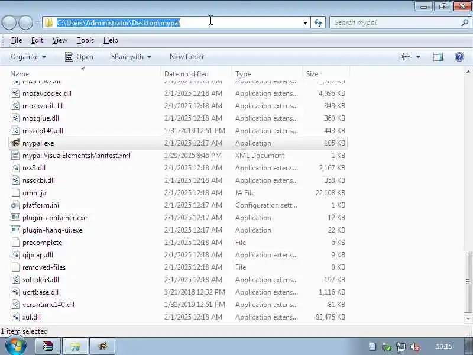473x355 pixels.
Task: Open the view options dropdown arrow
Action: tap(419, 57)
